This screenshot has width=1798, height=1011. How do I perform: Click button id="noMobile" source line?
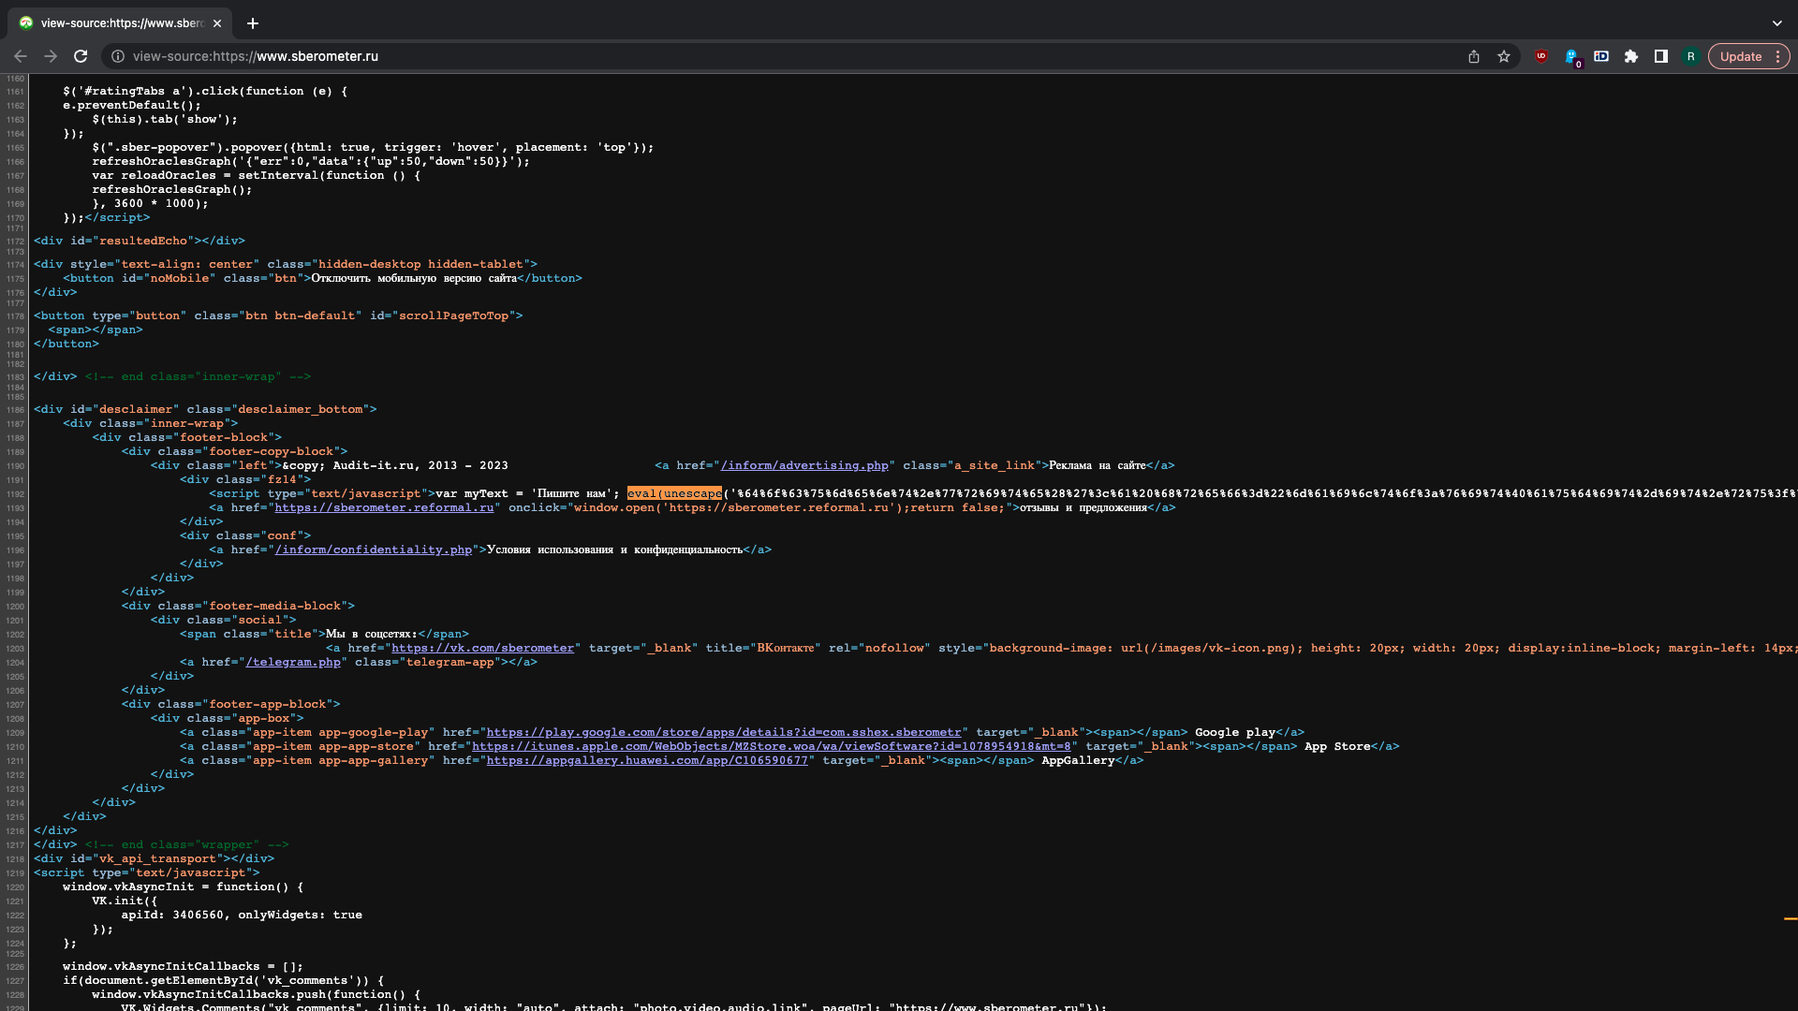pos(323,278)
